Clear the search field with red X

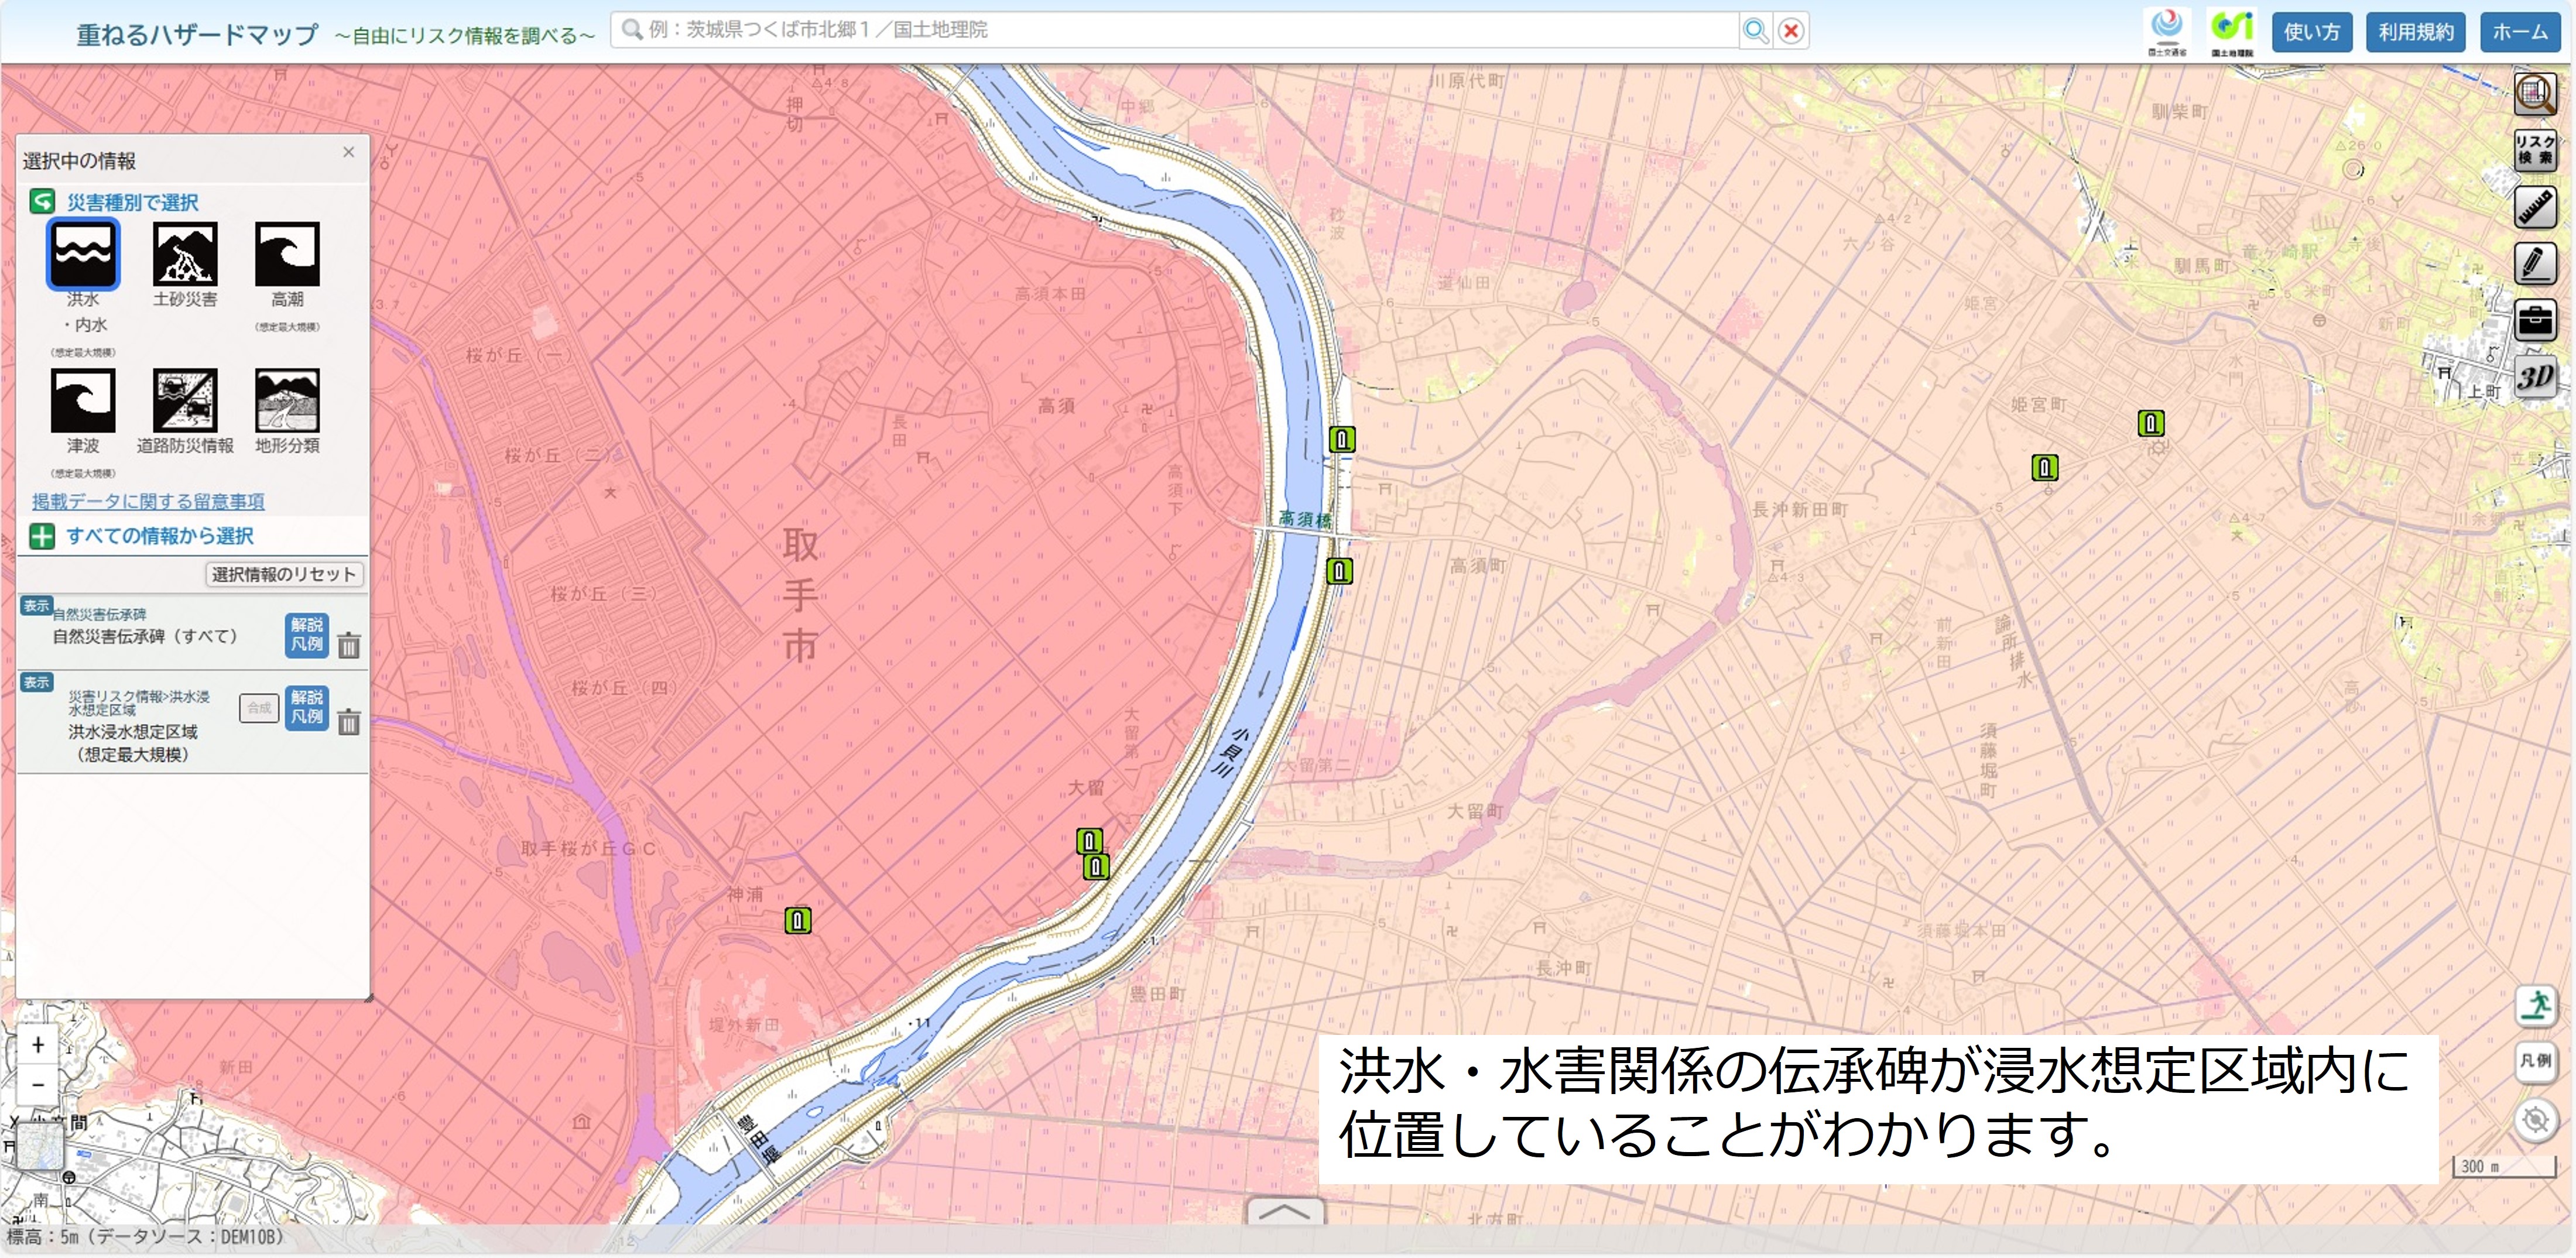(x=1791, y=31)
